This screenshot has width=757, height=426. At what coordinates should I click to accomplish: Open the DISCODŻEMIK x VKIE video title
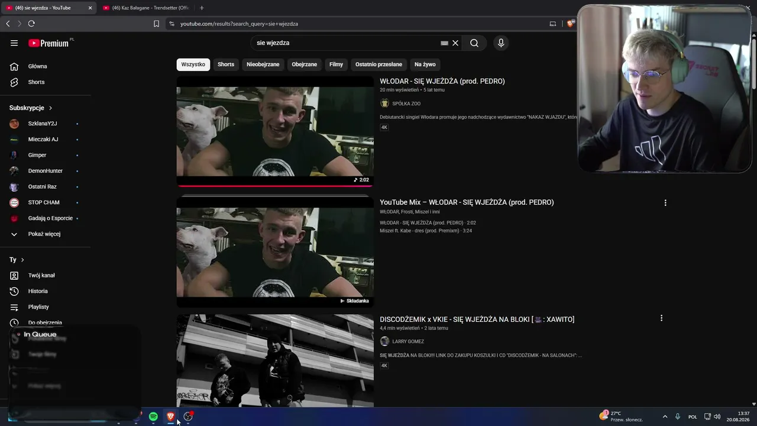(477, 319)
